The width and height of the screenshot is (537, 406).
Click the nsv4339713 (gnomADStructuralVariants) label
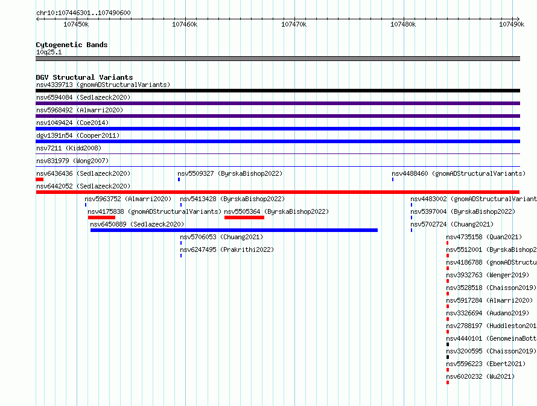103,85
